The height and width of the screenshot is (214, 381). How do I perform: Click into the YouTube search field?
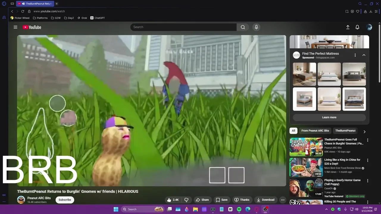[x=183, y=27]
